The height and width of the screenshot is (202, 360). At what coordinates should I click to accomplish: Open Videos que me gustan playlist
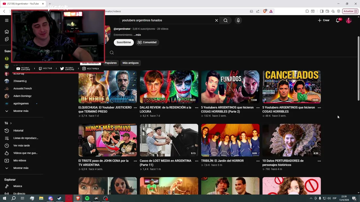[22, 153]
